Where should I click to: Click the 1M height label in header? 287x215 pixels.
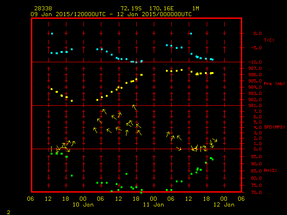pyautogui.click(x=196, y=9)
